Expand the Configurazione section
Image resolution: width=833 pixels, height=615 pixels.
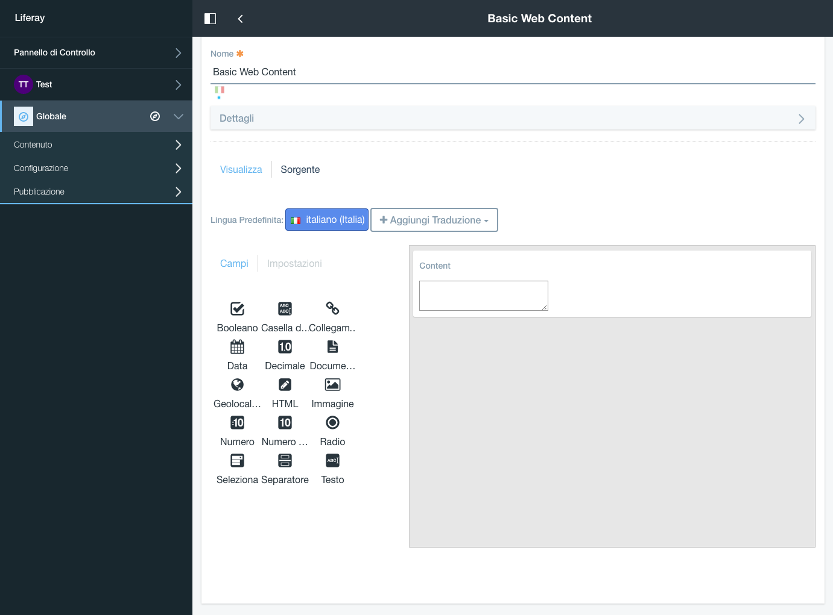pyautogui.click(x=178, y=168)
